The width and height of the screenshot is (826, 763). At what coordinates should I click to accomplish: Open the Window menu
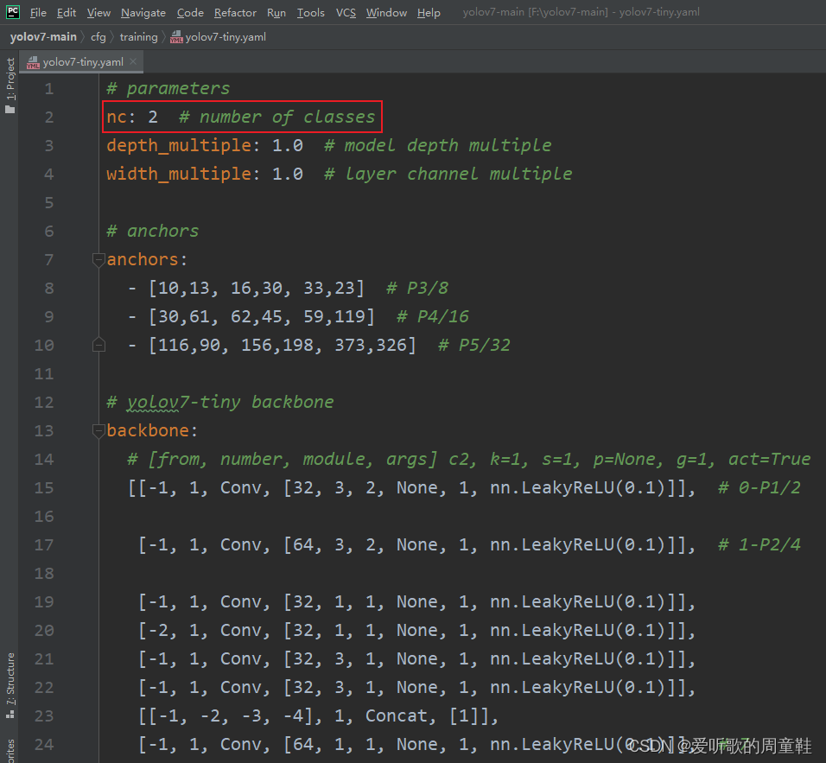386,12
